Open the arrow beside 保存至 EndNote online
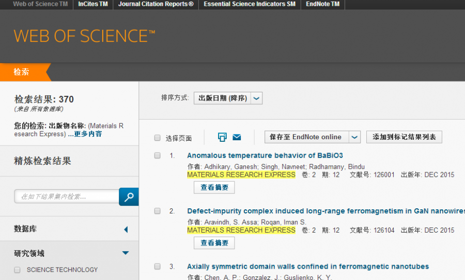Screen dimensions: 465x280 pos(354,137)
